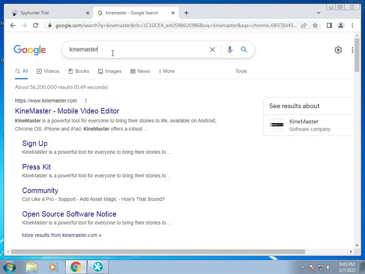
Task: Go back using the browser back arrow
Action: [13, 25]
